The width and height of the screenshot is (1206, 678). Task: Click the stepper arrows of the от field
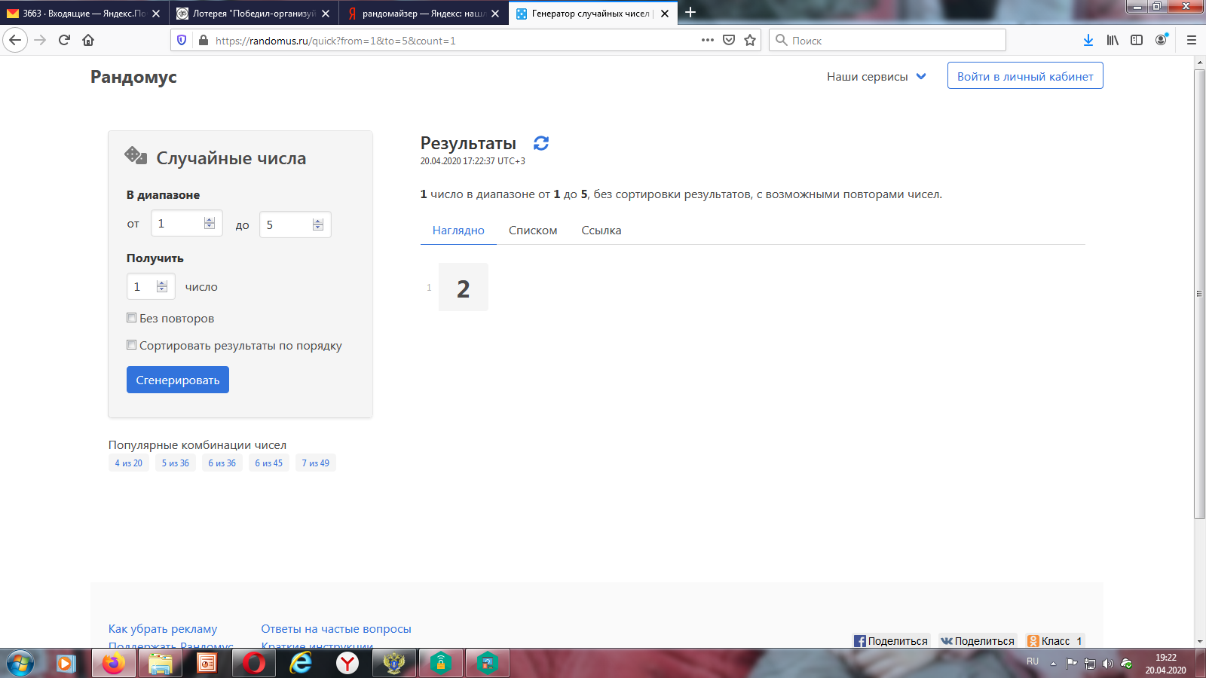pyautogui.click(x=210, y=223)
